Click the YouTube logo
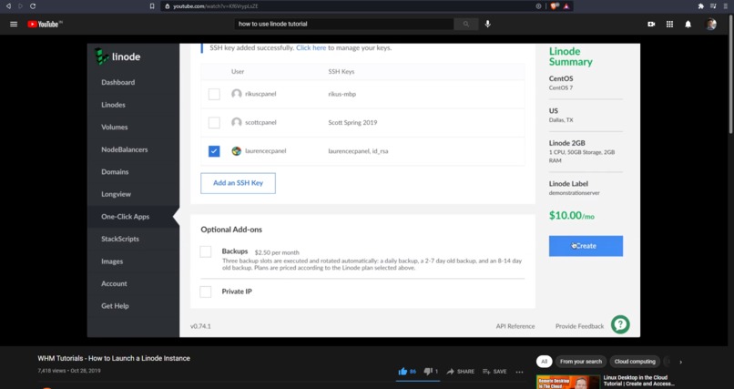 (x=45, y=24)
